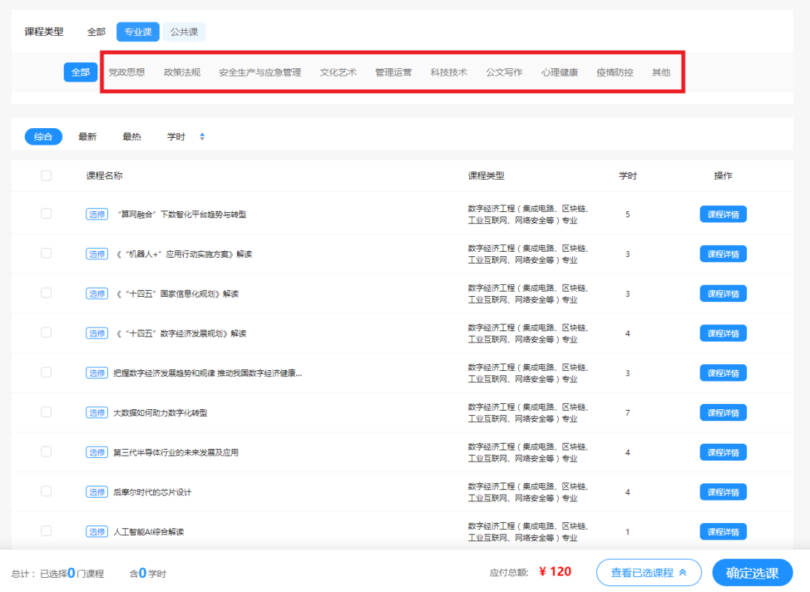Filter courses by 疫情防控 category
The image size is (810, 592).
point(613,73)
